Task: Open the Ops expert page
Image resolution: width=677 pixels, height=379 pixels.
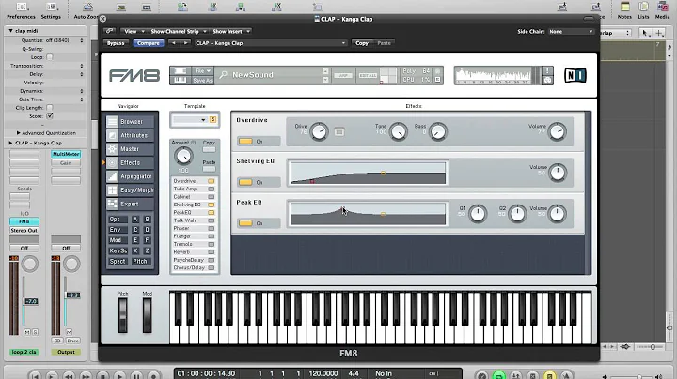Action: point(117,220)
